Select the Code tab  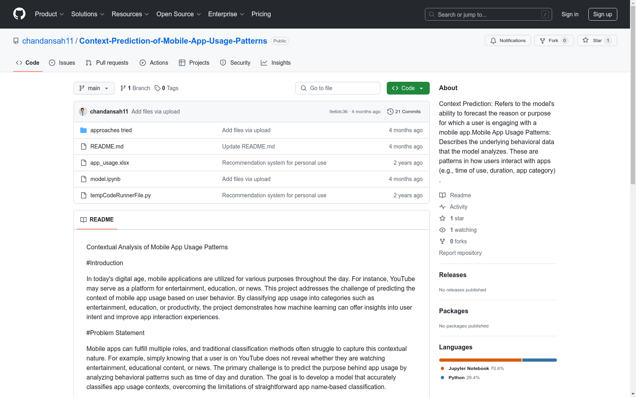pos(27,63)
